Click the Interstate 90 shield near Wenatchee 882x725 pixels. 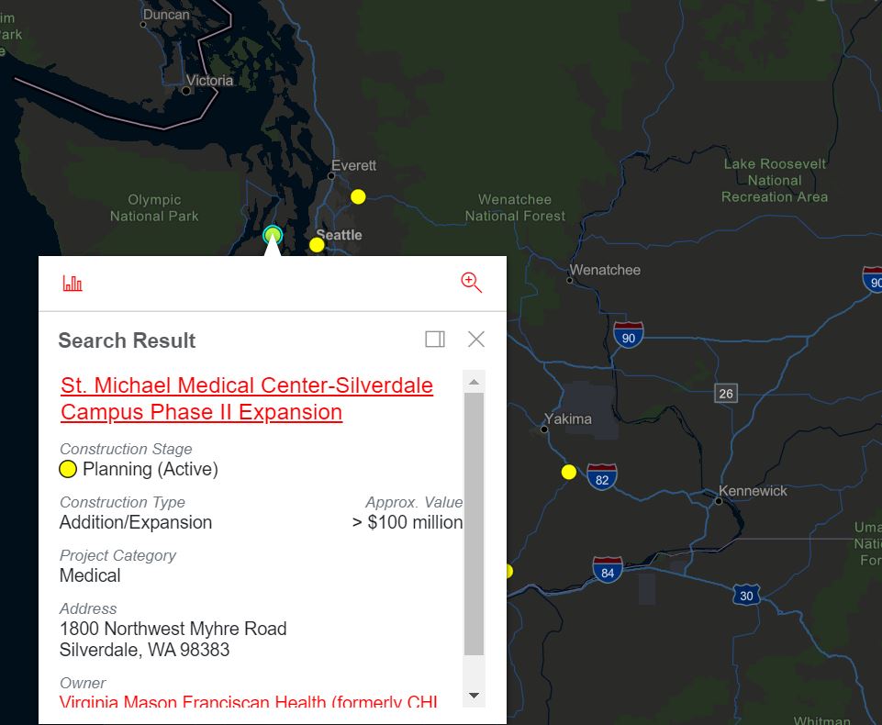(x=629, y=335)
